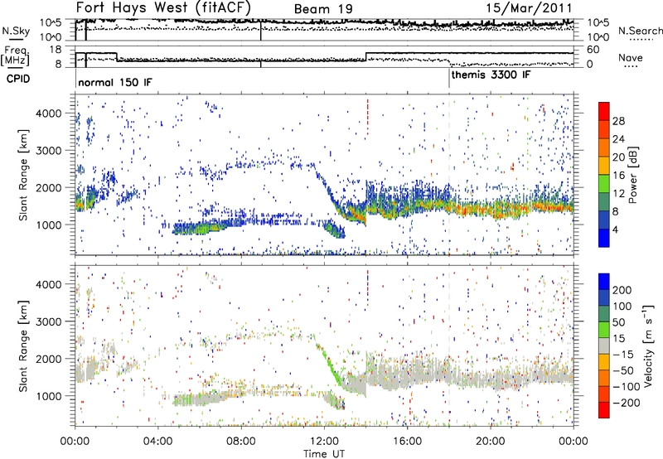The width and height of the screenshot is (663, 459).
Task: Click the '08:00' time tick label
Action: pyautogui.click(x=241, y=442)
